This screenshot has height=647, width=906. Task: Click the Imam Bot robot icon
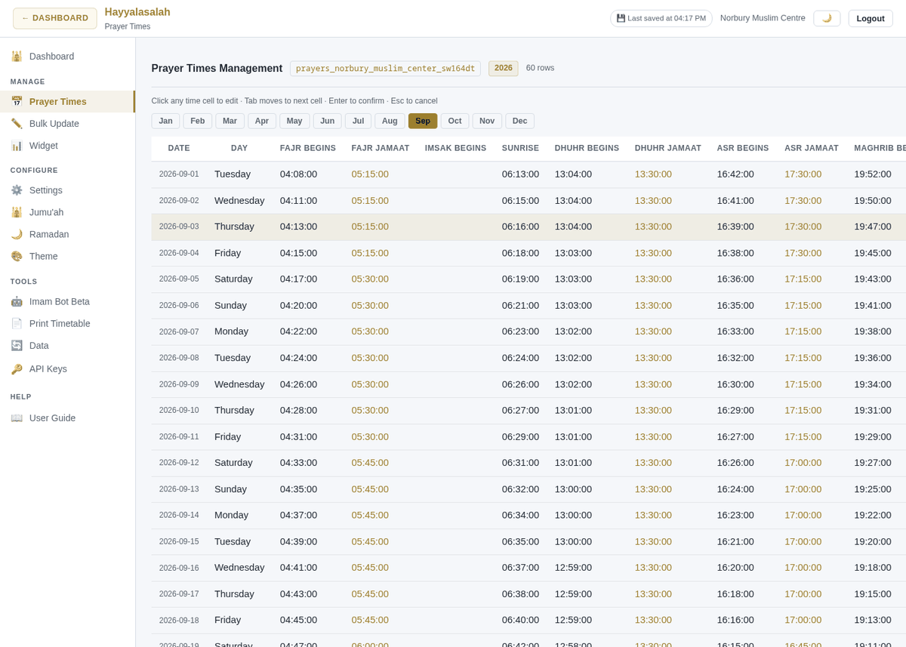click(x=17, y=301)
